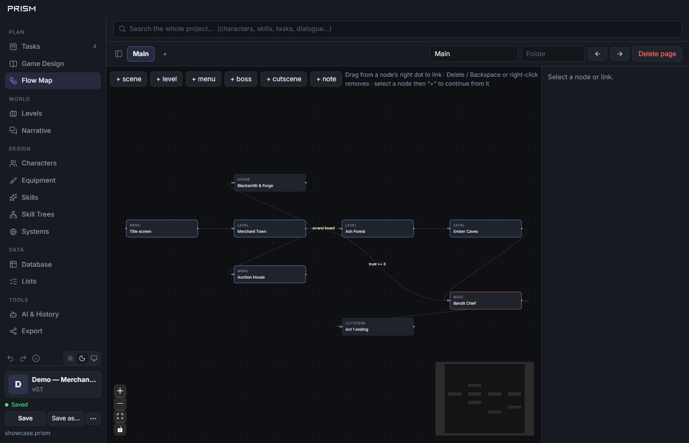Fit view to canvas
Viewport: 689px width, 443px height.
(120, 416)
